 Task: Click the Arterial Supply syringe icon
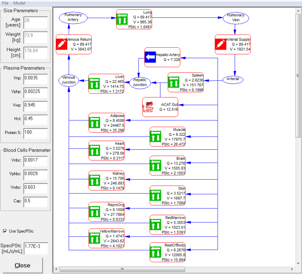[x=221, y=44]
